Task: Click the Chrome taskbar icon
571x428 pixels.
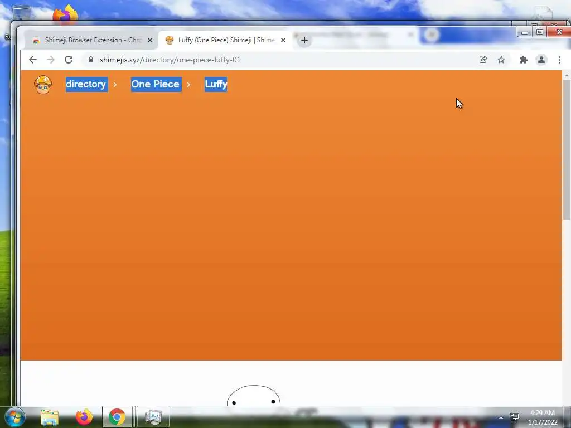Action: click(x=117, y=417)
